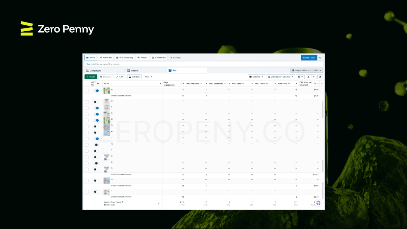Sort by Page engagement arrows
The height and width of the screenshot is (229, 407).
pos(180,83)
